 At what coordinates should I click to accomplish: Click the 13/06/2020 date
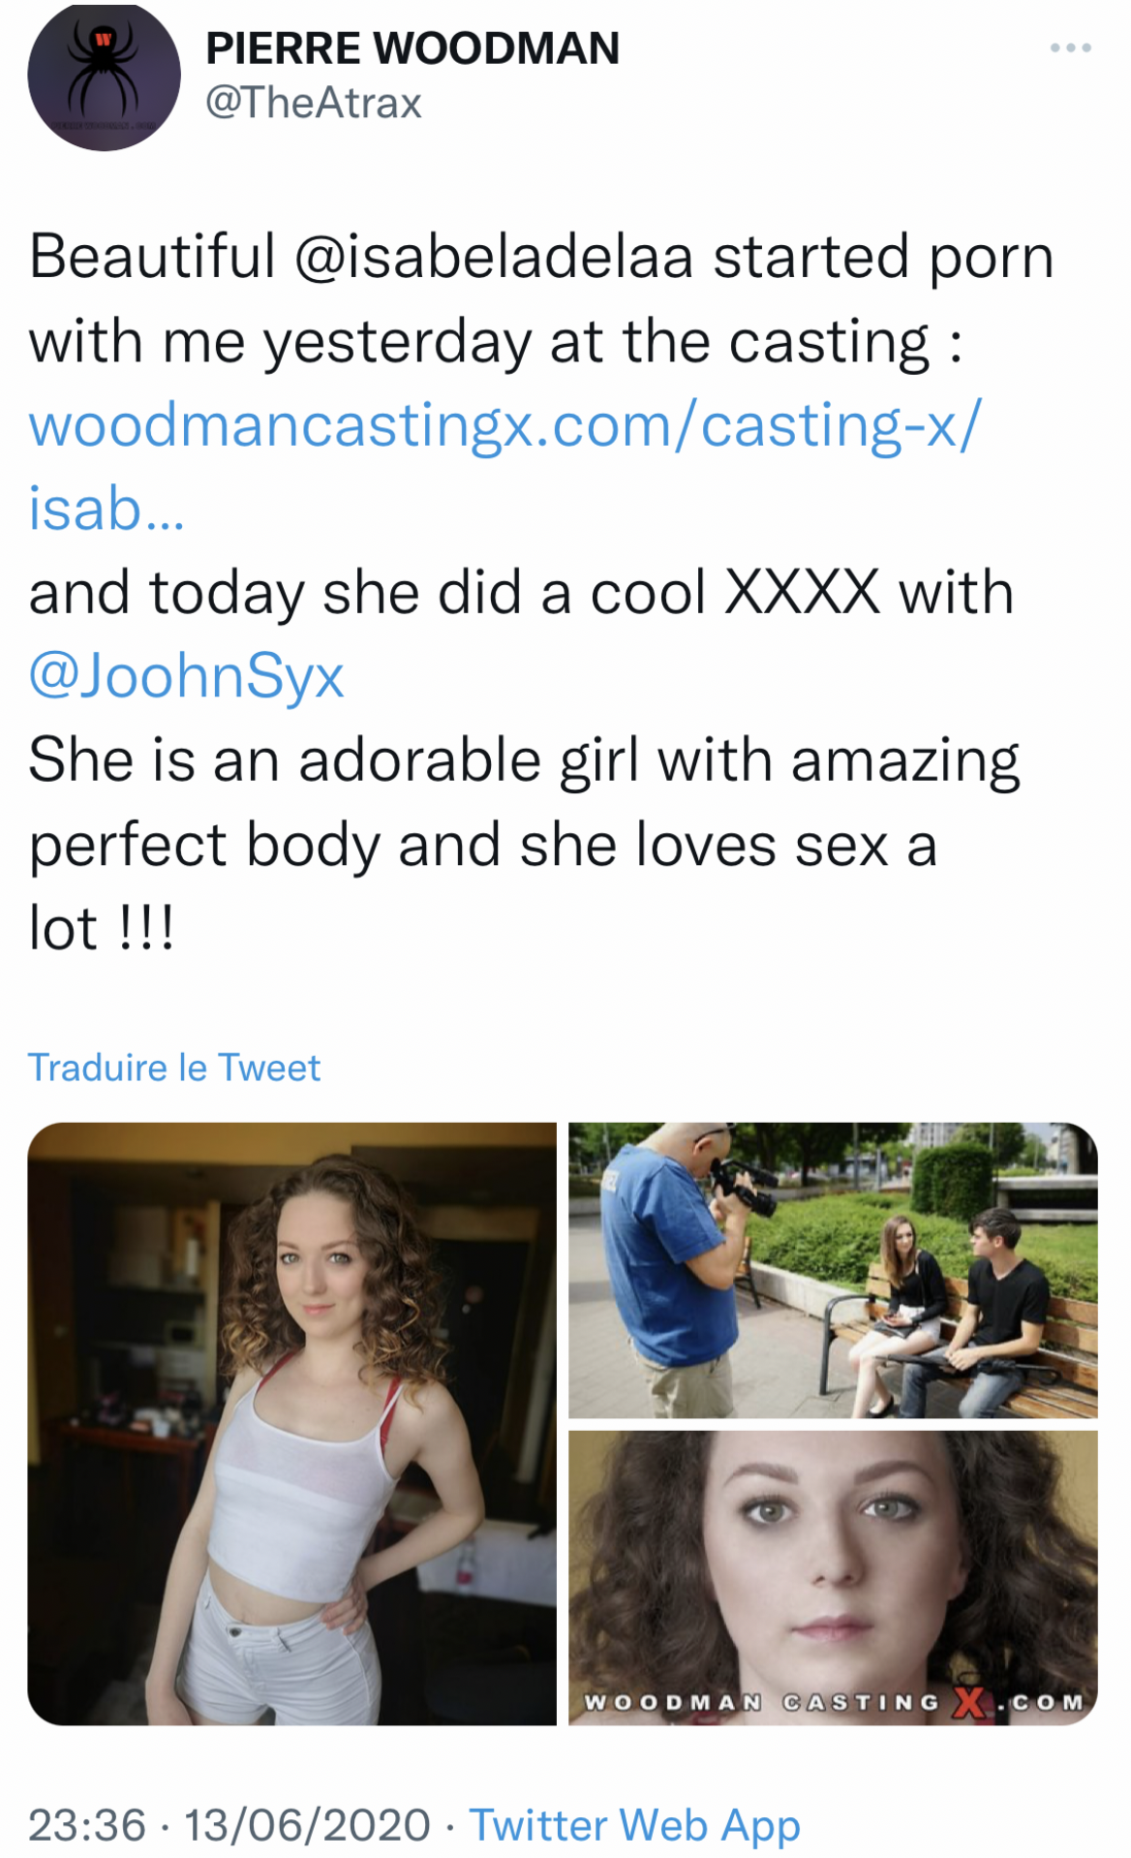[x=307, y=1825]
